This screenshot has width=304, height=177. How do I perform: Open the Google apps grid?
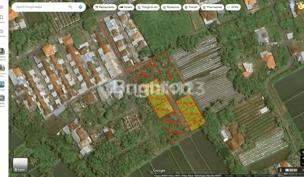click(292, 6)
